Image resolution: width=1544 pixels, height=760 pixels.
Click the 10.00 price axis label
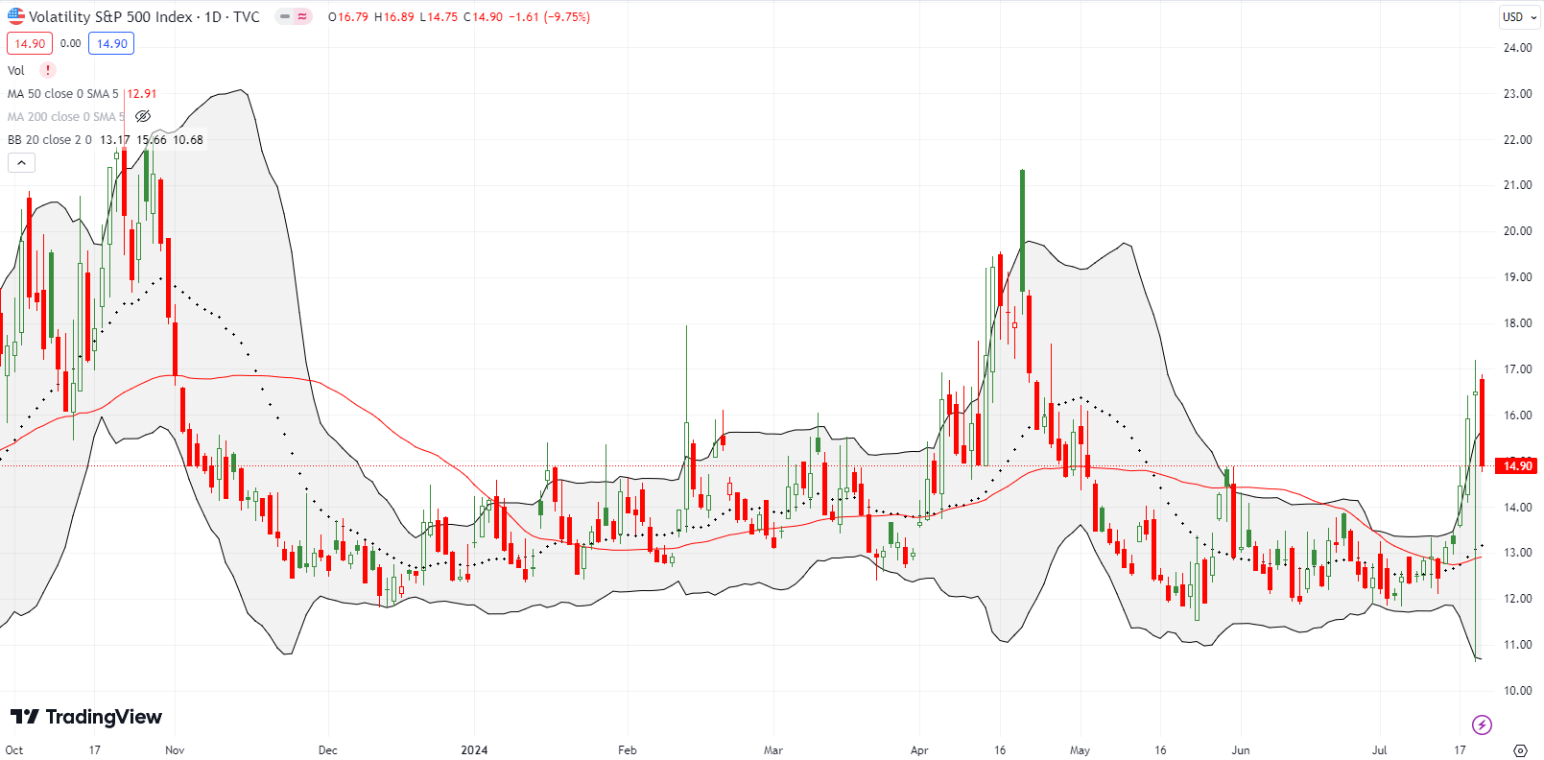[x=1517, y=690]
